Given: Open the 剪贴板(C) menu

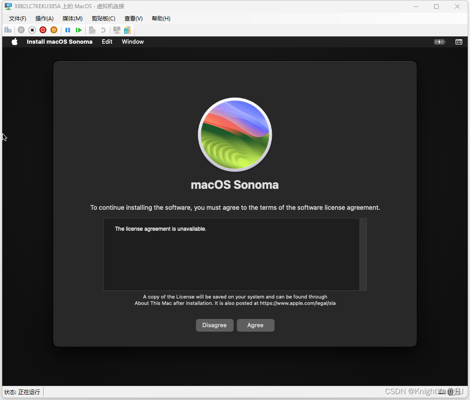Looking at the screenshot, I should tap(104, 19).
